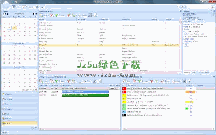Click green filter funnel in Appointments toolbar

(x=56, y=81)
